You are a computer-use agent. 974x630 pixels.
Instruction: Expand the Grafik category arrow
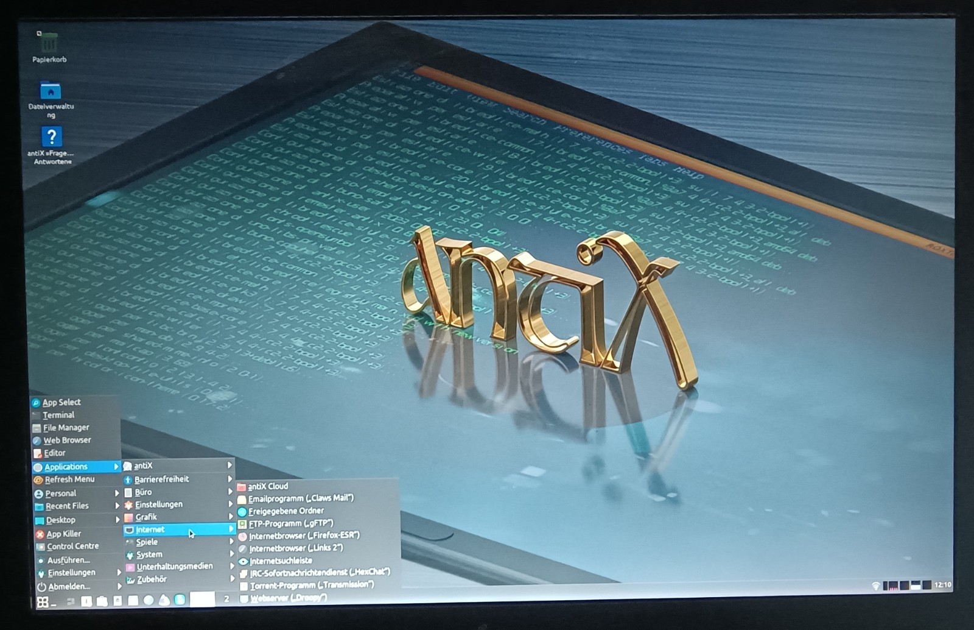pos(230,517)
